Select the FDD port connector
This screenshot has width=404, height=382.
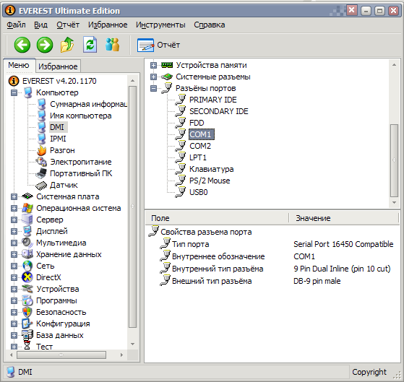[197, 123]
